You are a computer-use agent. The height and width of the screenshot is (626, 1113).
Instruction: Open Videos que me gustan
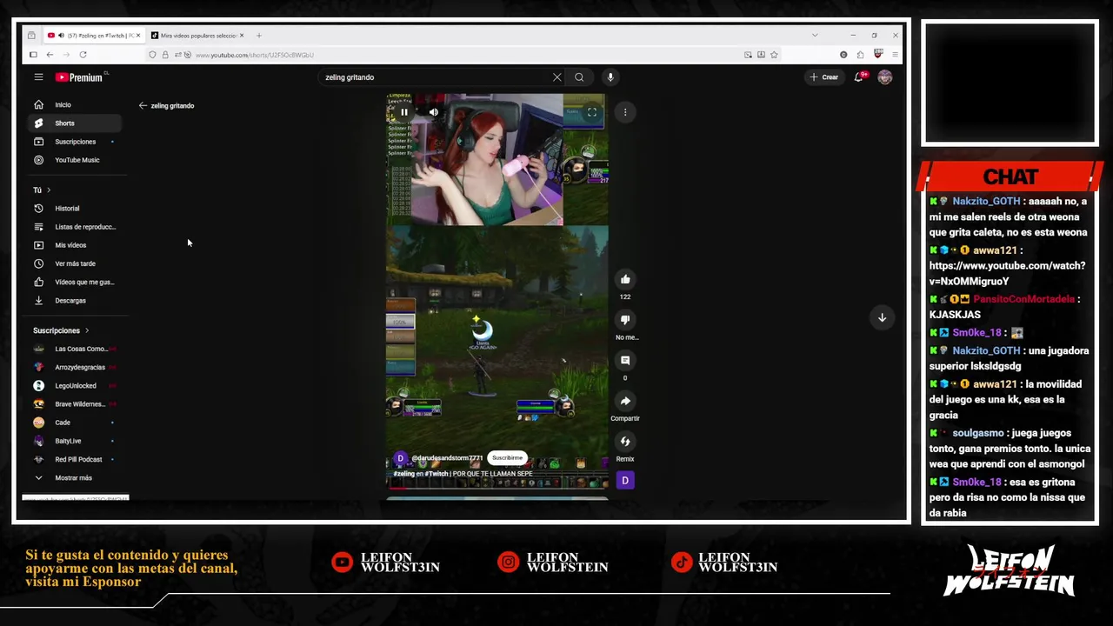click(77, 282)
